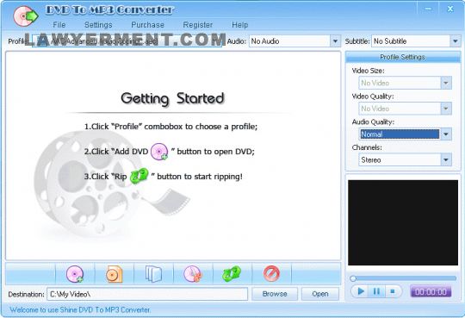Image resolution: width=465 pixels, height=318 pixels.
Task: Click the Getting Started heading
Action: pos(172,98)
